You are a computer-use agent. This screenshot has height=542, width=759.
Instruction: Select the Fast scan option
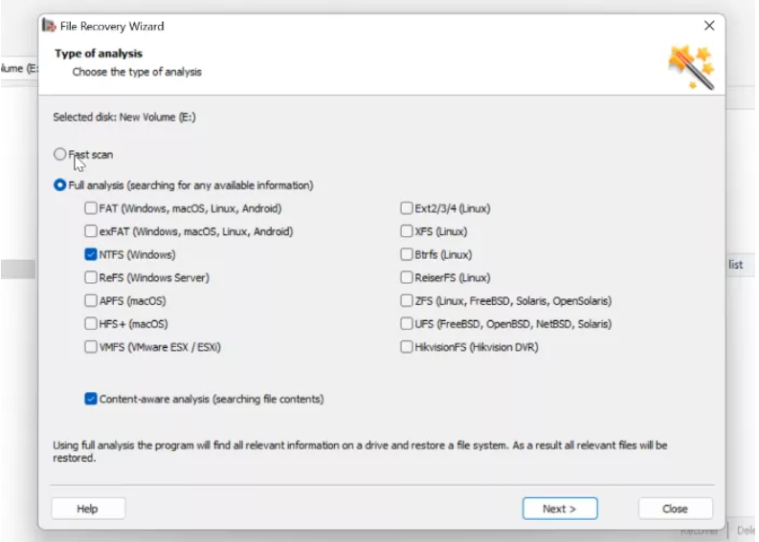[60, 154]
